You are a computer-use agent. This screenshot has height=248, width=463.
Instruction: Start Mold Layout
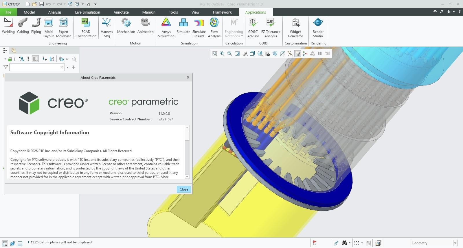pos(49,28)
